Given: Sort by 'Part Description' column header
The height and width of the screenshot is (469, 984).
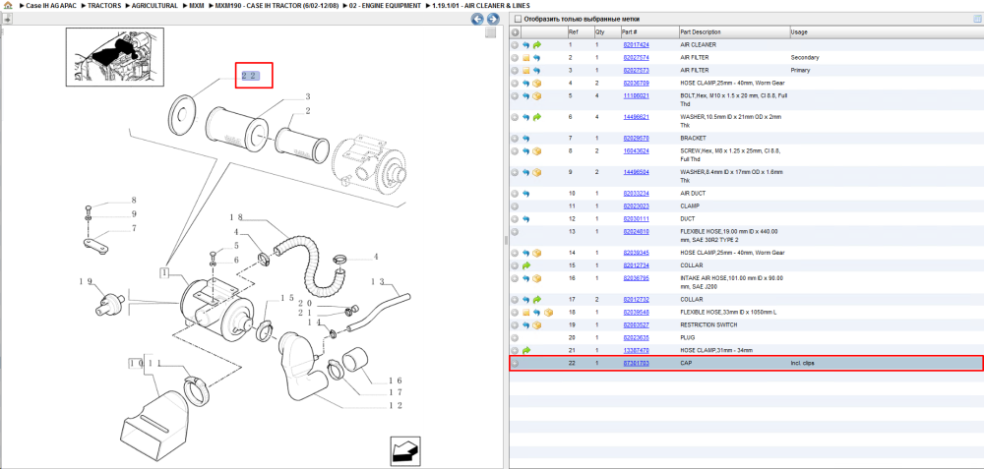Looking at the screenshot, I should pyautogui.click(x=734, y=32).
